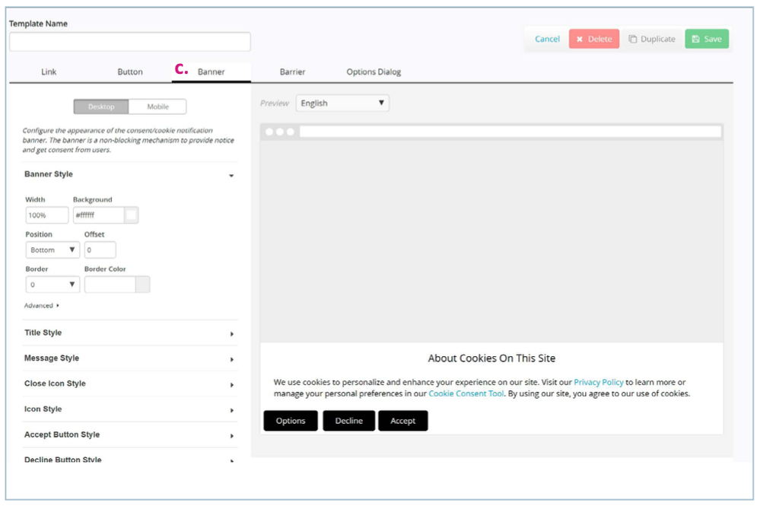This screenshot has width=760, height=506.
Task: Click the green Save button
Action: click(x=707, y=39)
